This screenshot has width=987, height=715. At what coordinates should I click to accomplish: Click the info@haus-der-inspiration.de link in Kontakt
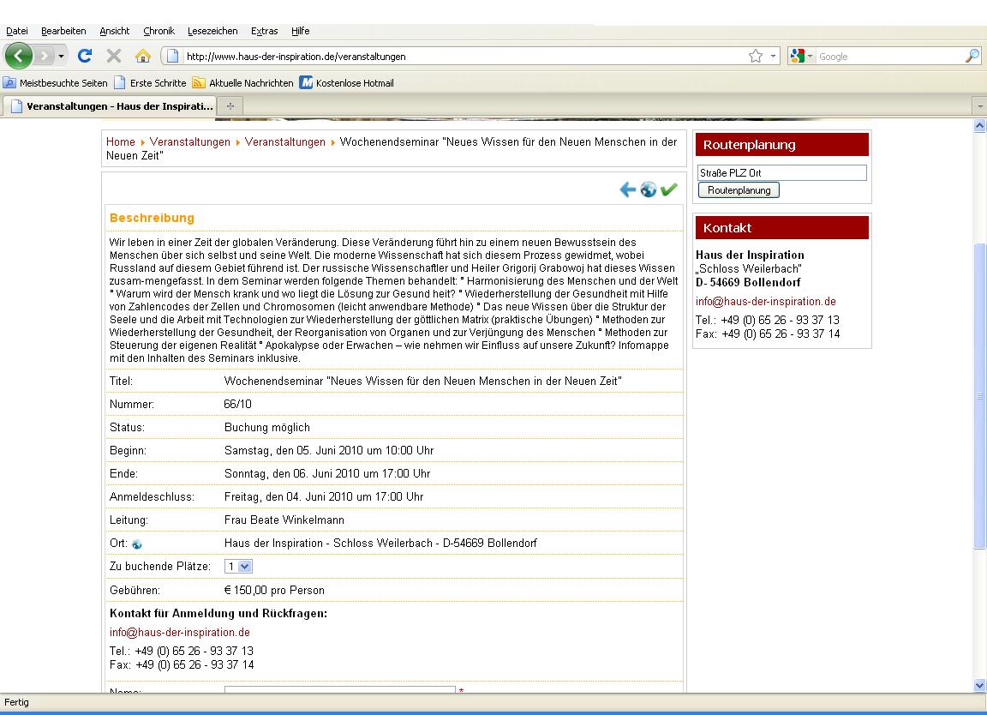(765, 302)
